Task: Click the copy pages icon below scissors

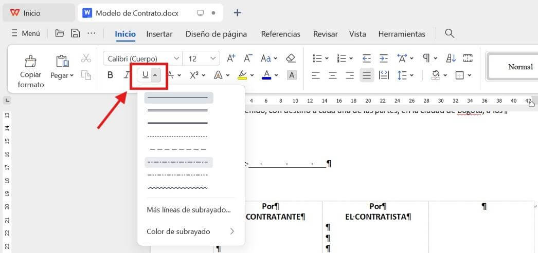Action: (x=86, y=75)
